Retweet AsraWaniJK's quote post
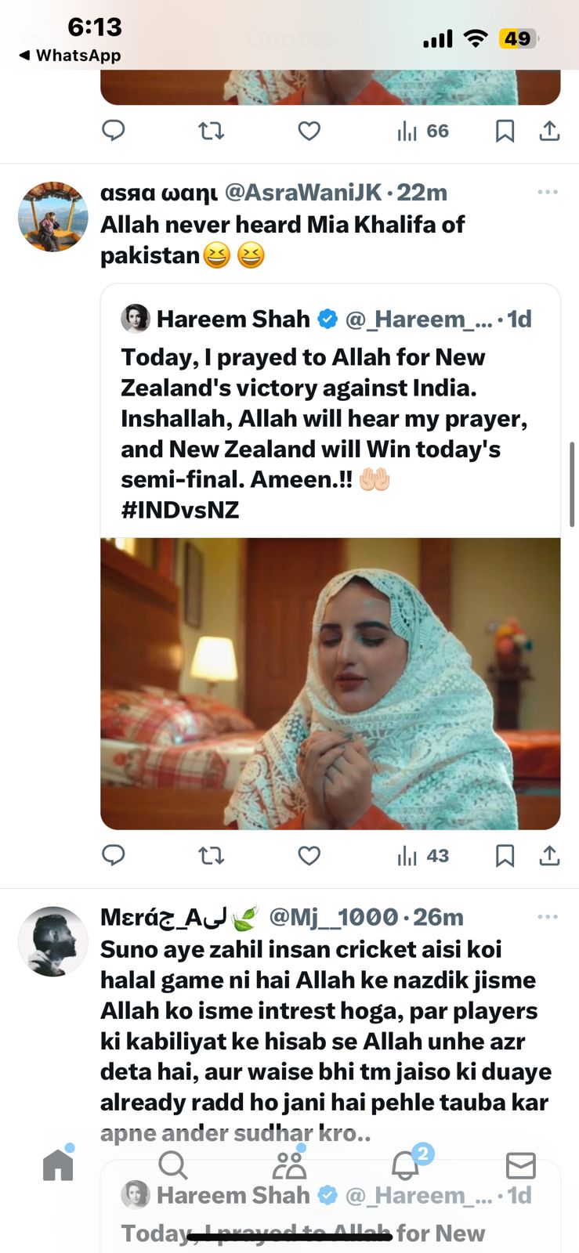This screenshot has height=1253, width=579. pyautogui.click(x=211, y=855)
